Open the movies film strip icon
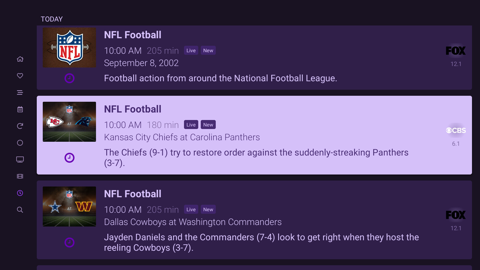The height and width of the screenshot is (270, 480). point(20,176)
